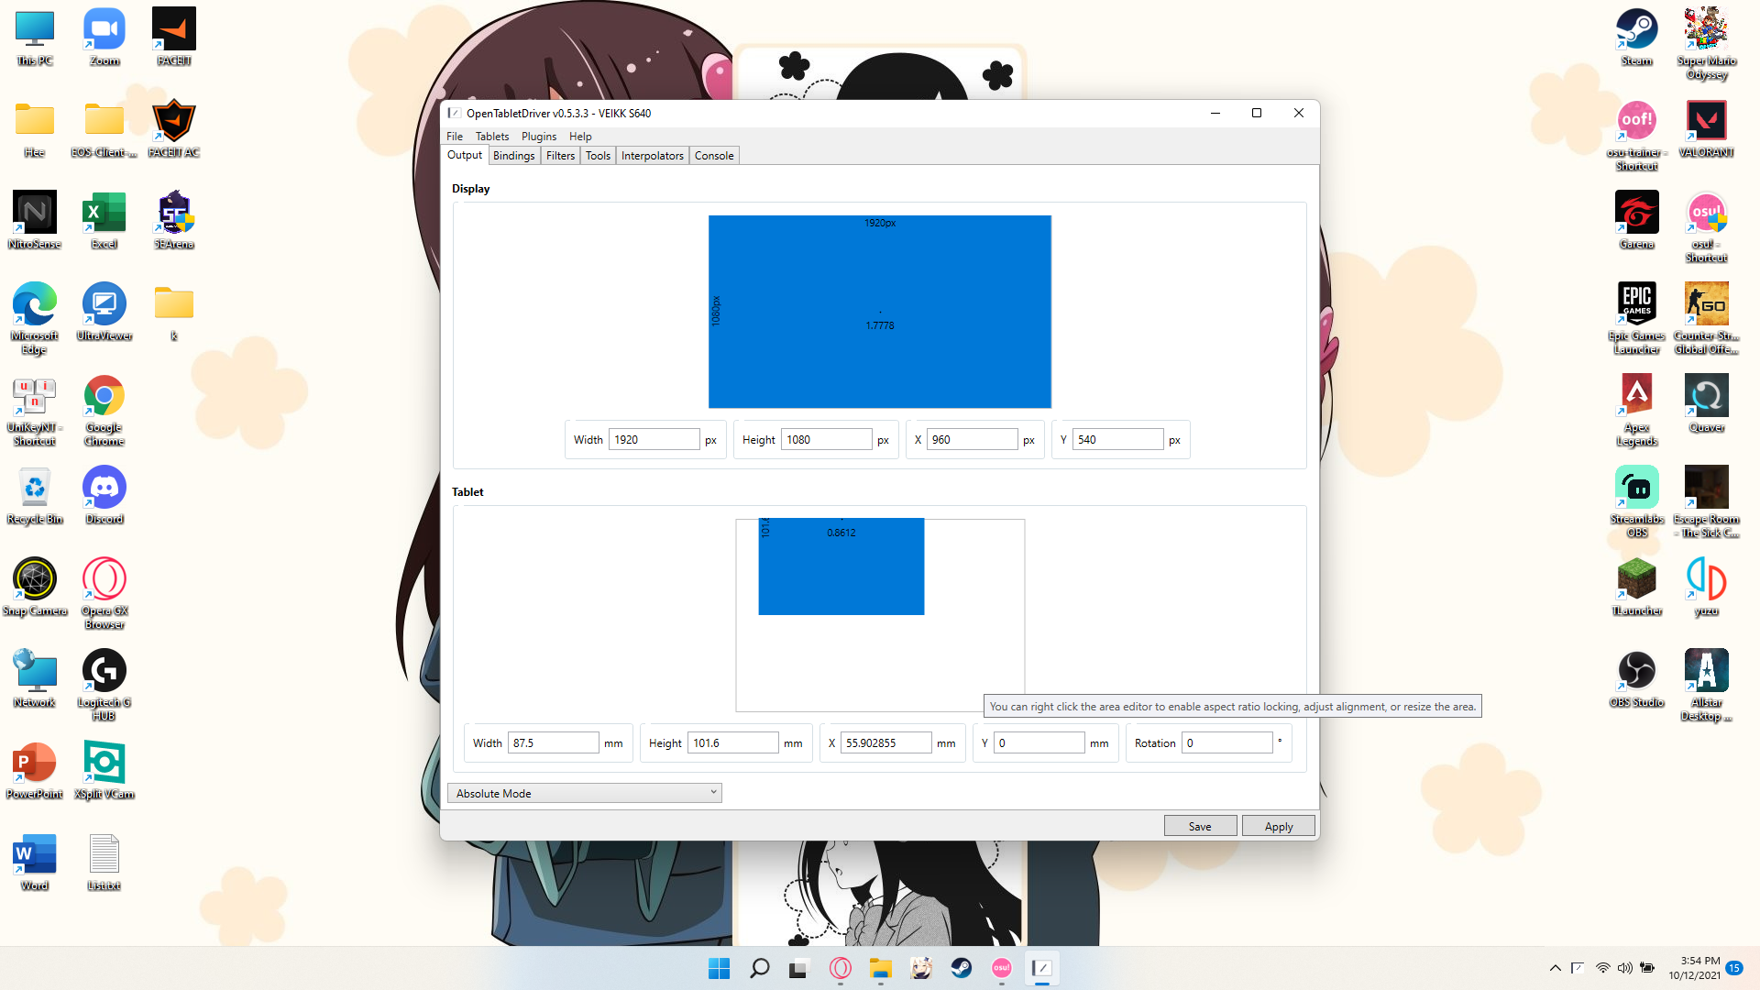
Task: Click the Display Height input field
Action: (827, 440)
